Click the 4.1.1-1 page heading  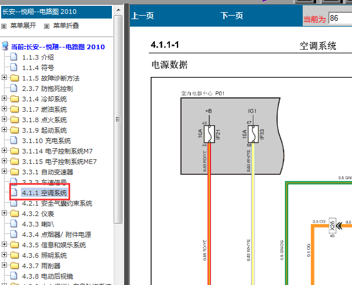(x=165, y=45)
